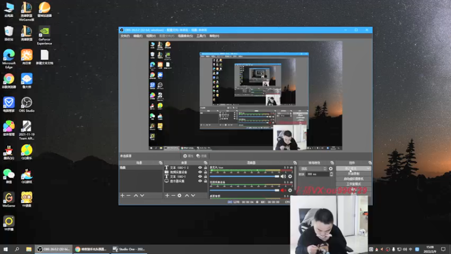The image size is (451, 254).
Task: Open the View (视图) menu
Action: pyautogui.click(x=151, y=36)
